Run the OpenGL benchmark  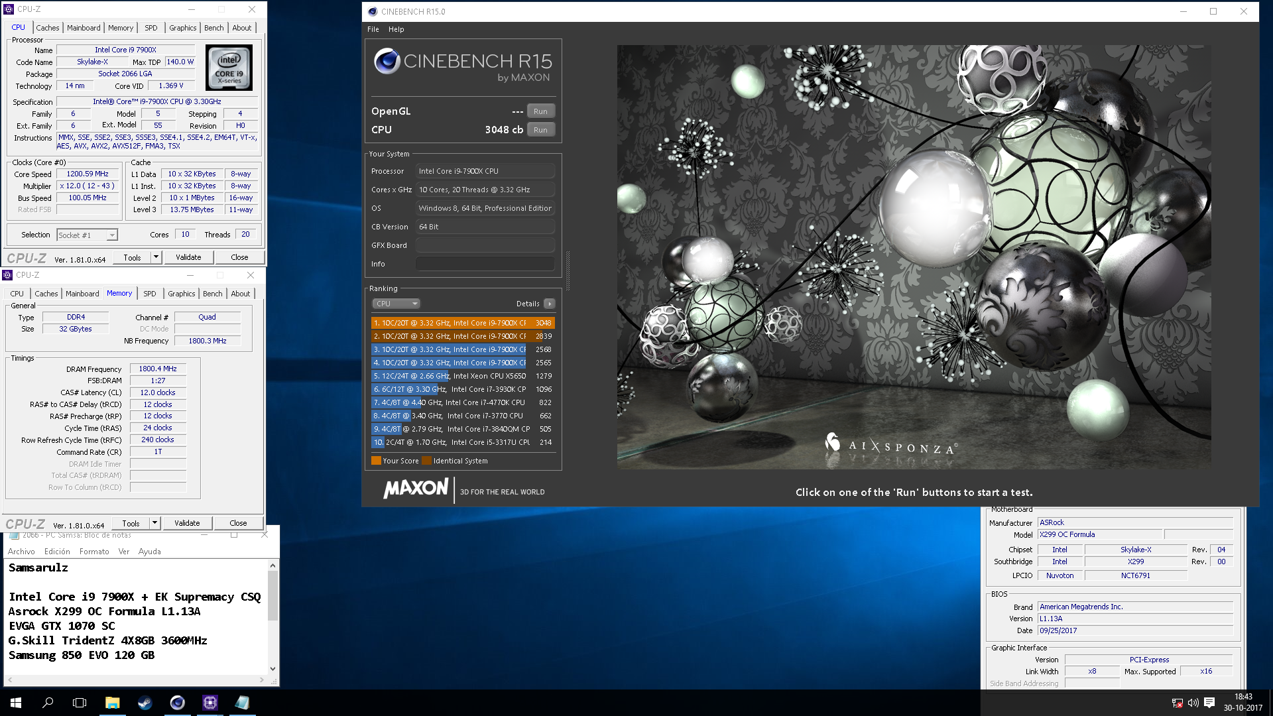540,111
